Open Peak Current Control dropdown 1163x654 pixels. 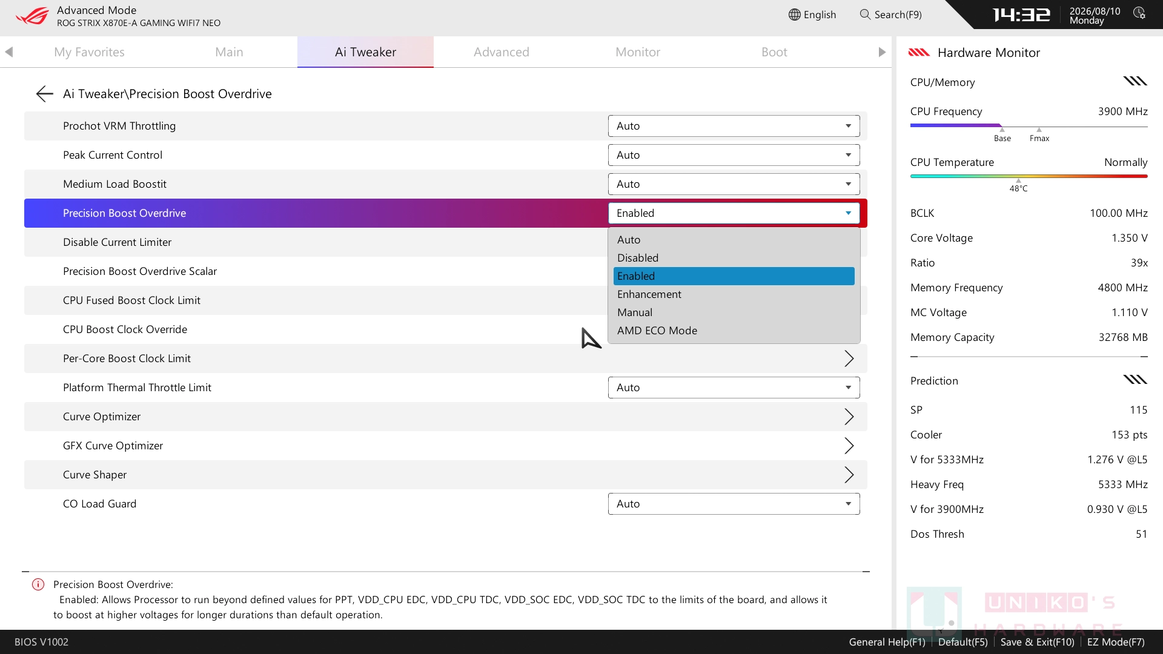pyautogui.click(x=734, y=155)
